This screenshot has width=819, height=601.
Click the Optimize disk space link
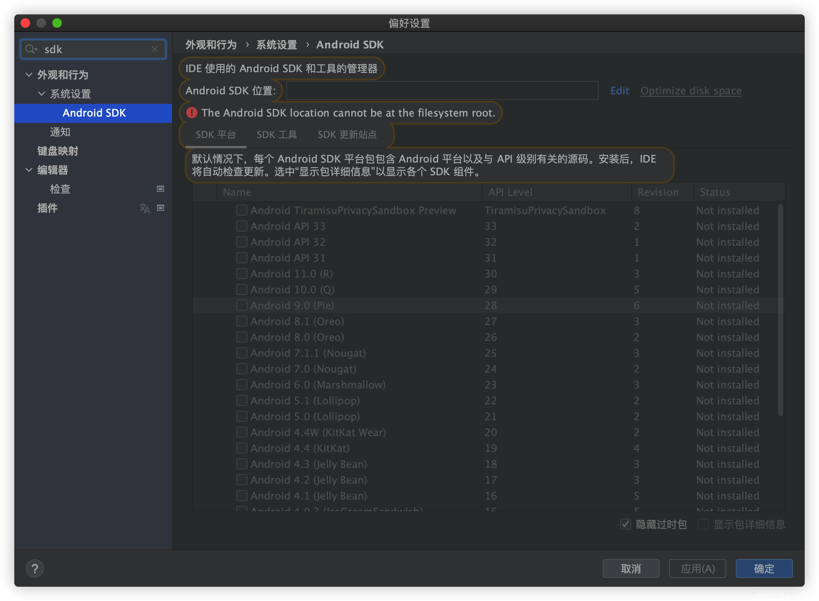691,91
